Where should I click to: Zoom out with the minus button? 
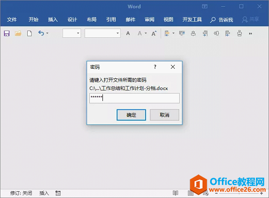point(217,193)
